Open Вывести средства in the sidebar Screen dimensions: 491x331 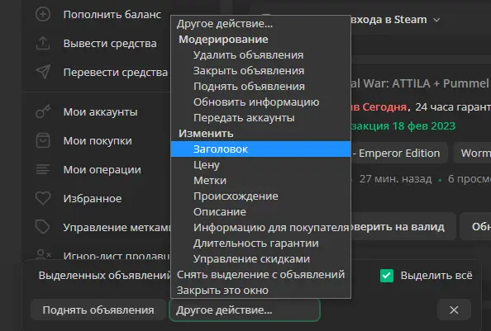coord(110,43)
